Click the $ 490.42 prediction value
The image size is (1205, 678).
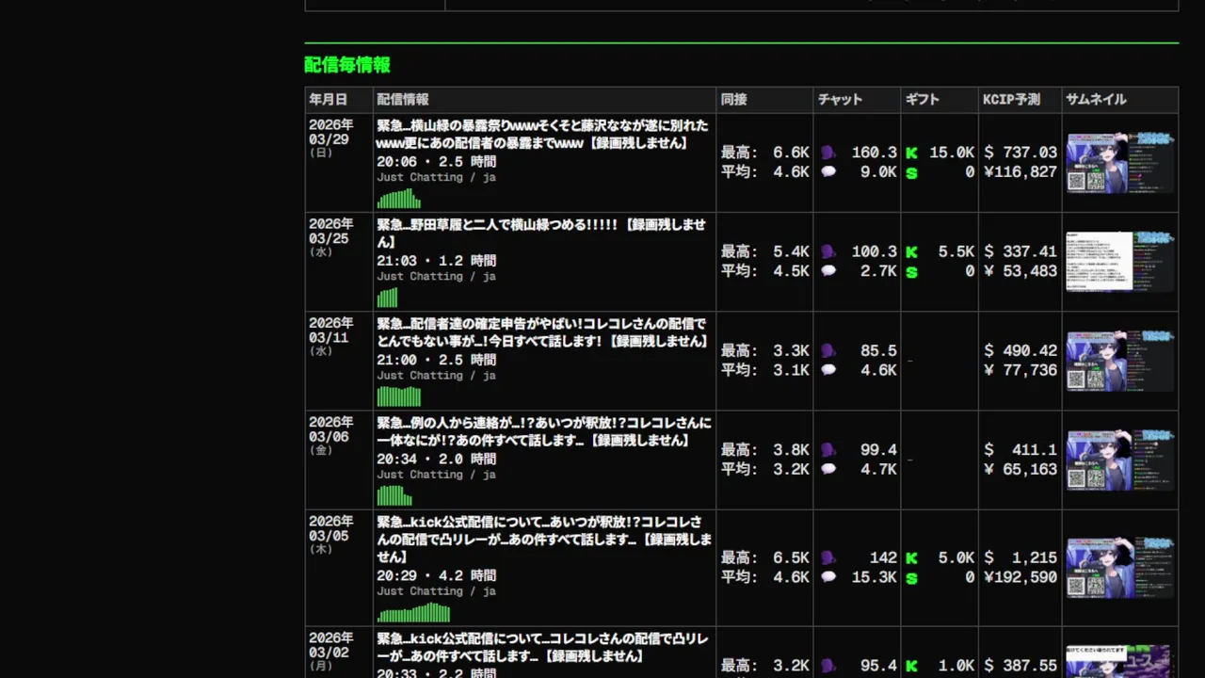[x=1020, y=350]
